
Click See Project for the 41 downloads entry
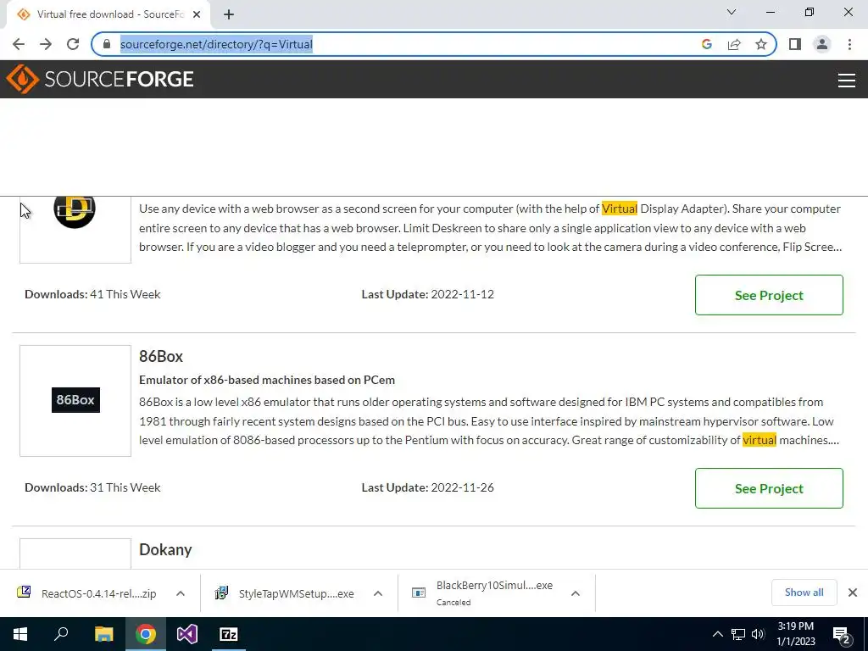[x=769, y=295]
